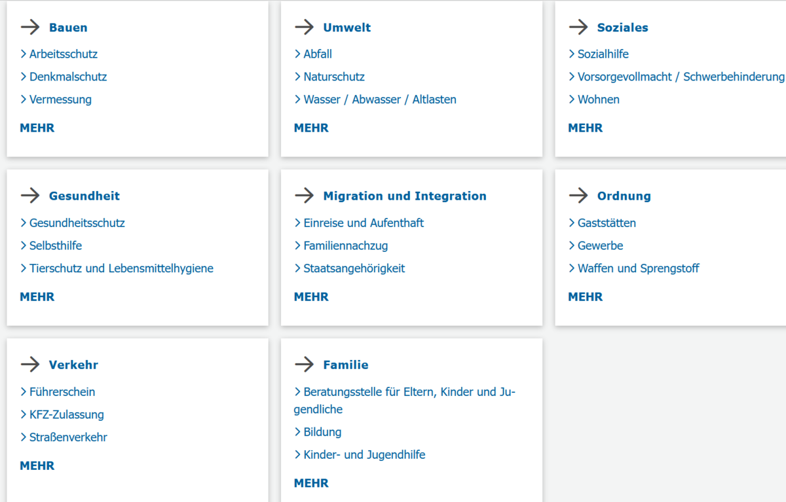Screen dimensions: 786x502
Task: Open the KFZ-Zulassung link
Action: (x=66, y=415)
